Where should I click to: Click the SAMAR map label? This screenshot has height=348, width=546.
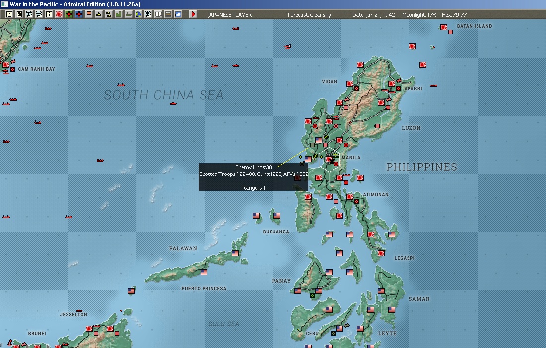click(x=419, y=299)
